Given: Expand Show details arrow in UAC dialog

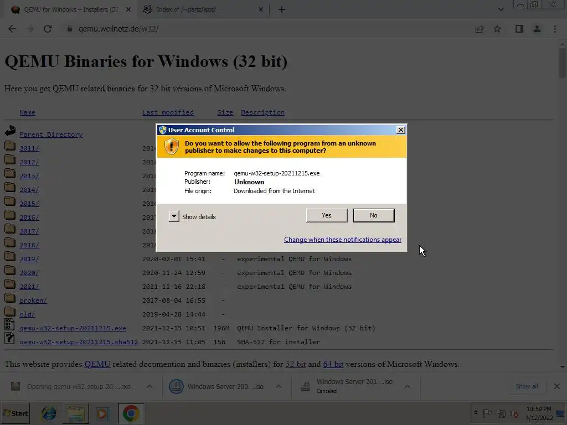Looking at the screenshot, I should pos(174,216).
